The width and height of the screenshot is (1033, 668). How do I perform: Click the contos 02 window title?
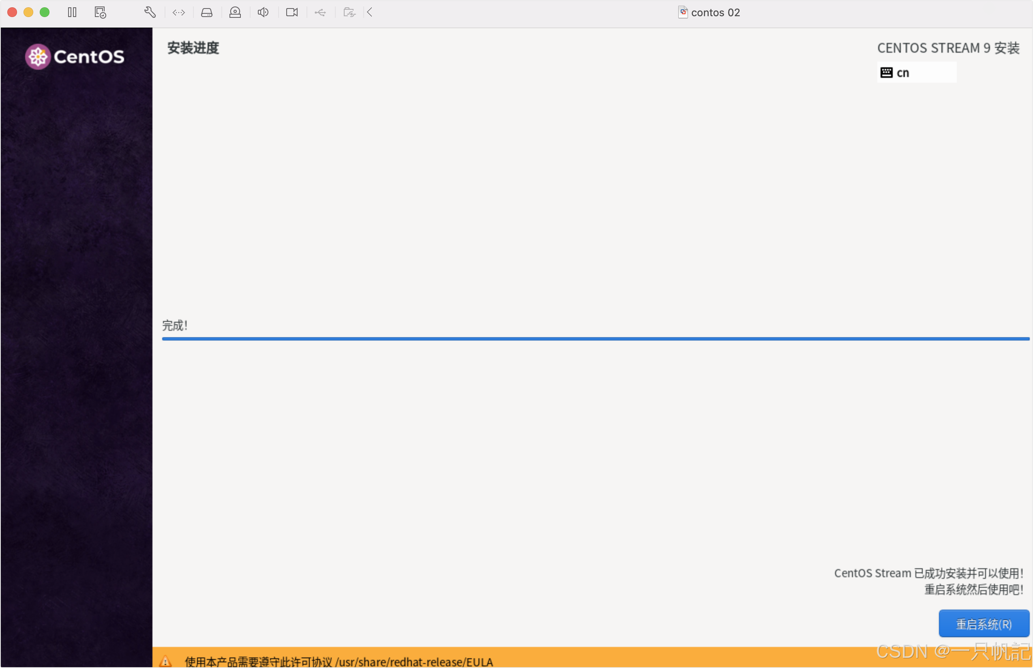[715, 13]
